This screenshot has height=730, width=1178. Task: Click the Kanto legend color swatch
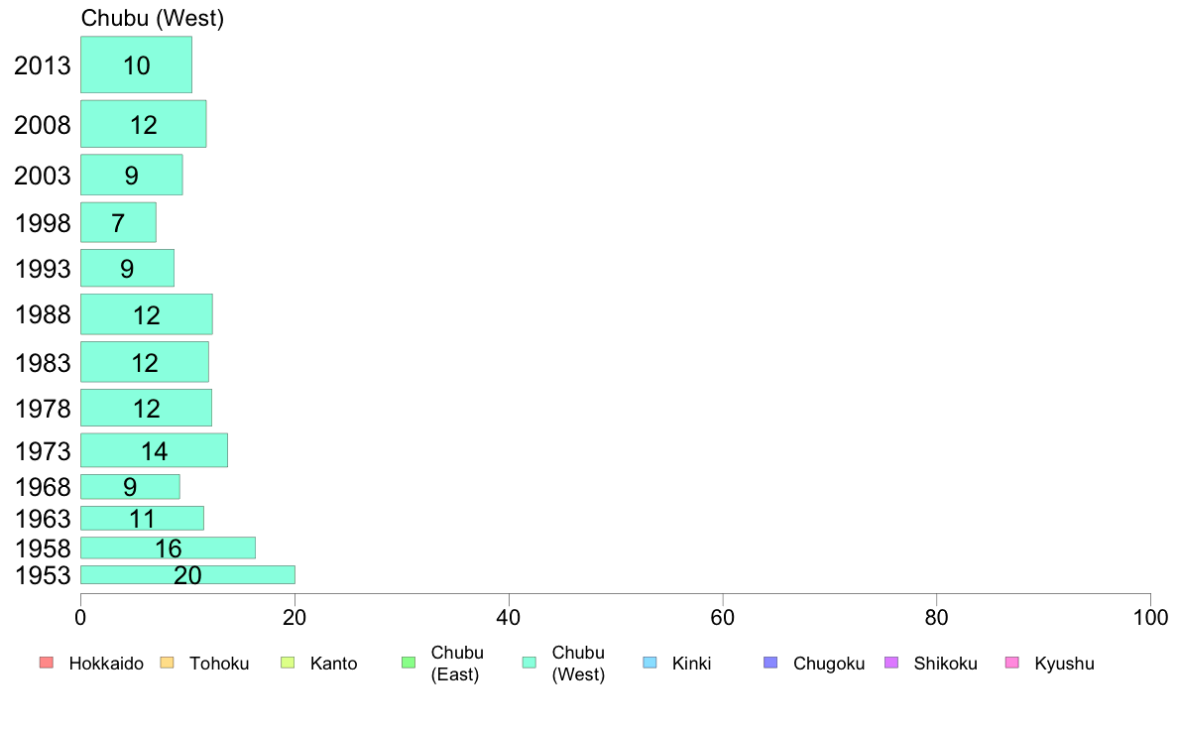(288, 663)
